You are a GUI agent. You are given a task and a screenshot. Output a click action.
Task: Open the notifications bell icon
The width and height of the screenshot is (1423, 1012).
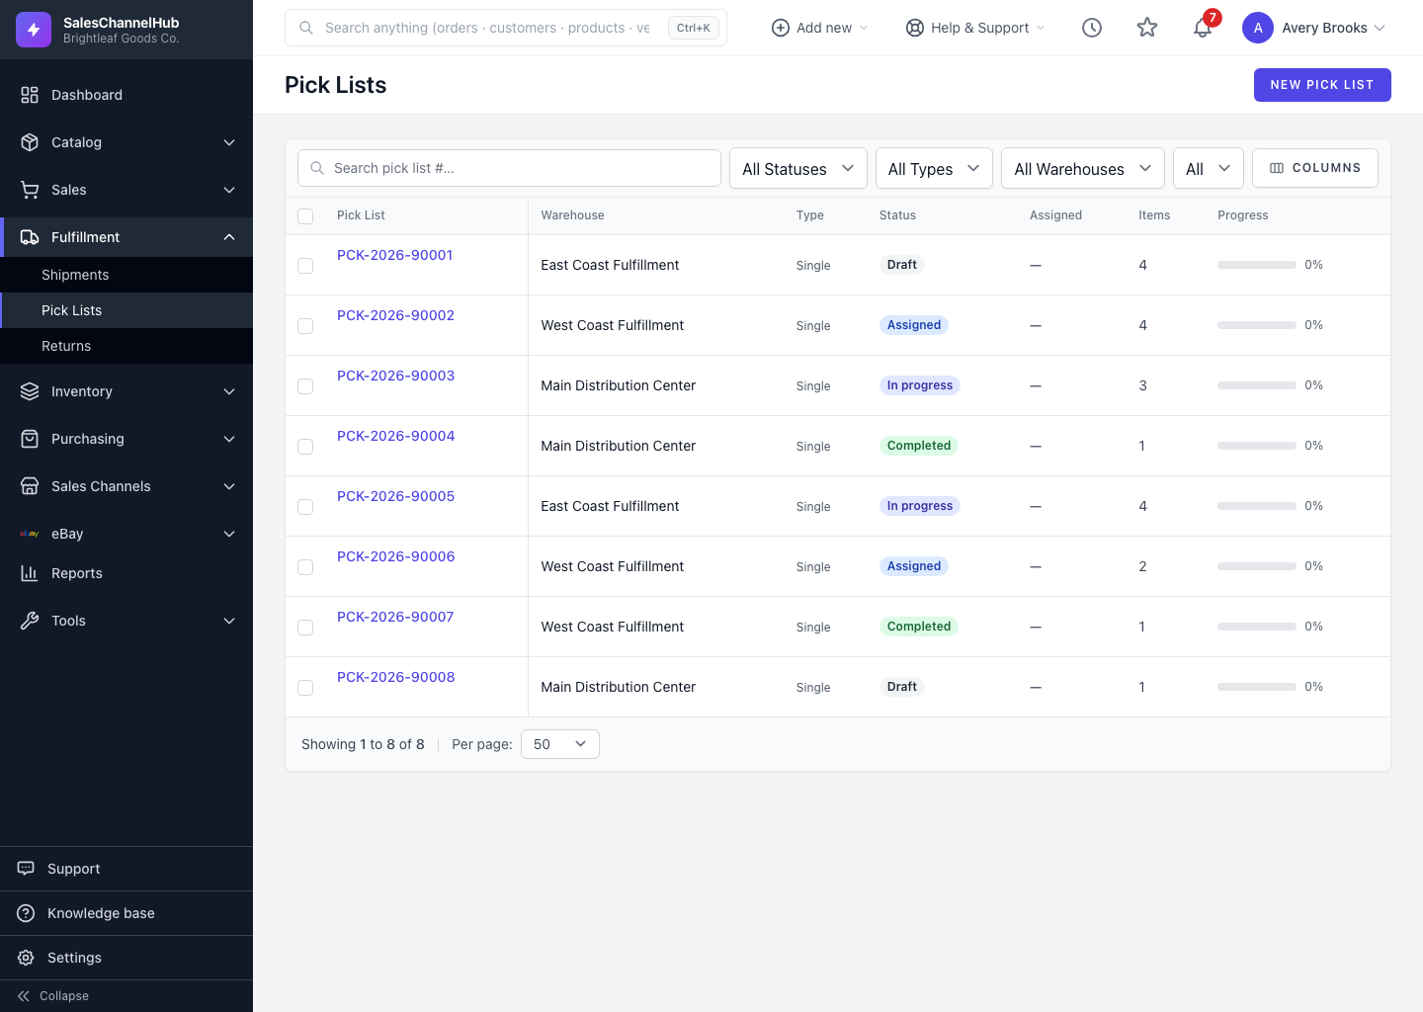click(1203, 28)
